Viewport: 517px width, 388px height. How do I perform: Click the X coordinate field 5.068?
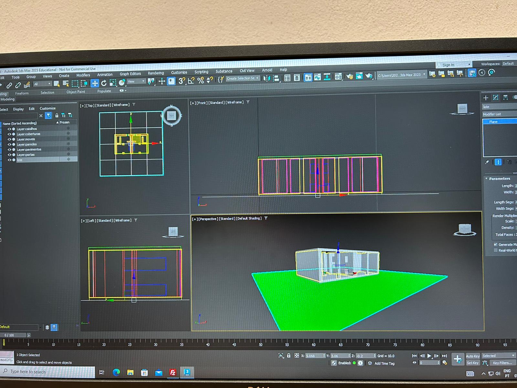tap(315, 356)
